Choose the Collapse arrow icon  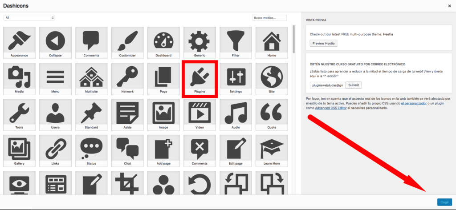point(55,43)
